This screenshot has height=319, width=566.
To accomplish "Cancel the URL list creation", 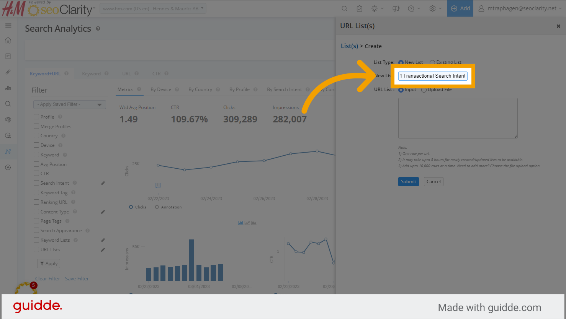I will 433,182.
